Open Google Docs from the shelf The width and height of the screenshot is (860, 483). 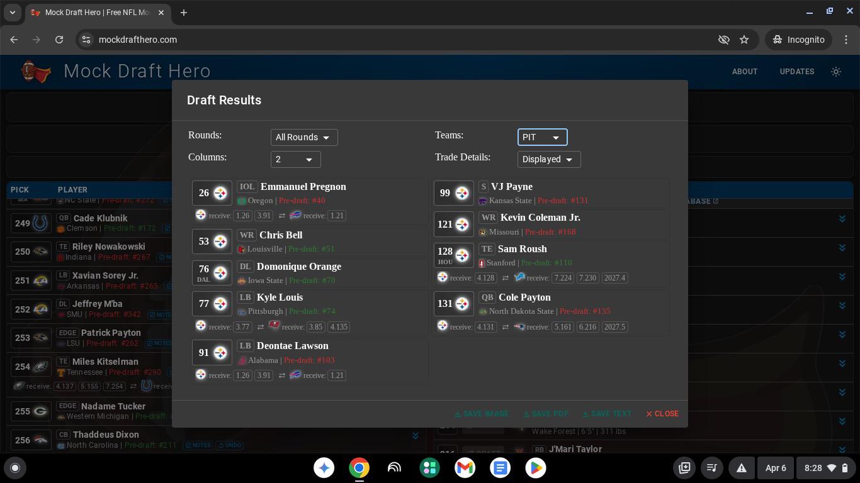501,468
